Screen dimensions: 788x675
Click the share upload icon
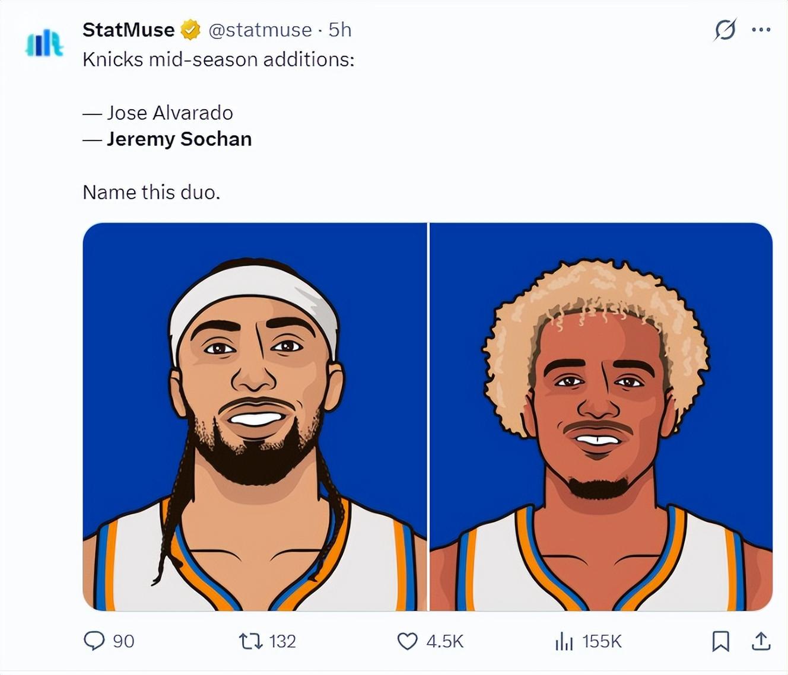pos(761,641)
